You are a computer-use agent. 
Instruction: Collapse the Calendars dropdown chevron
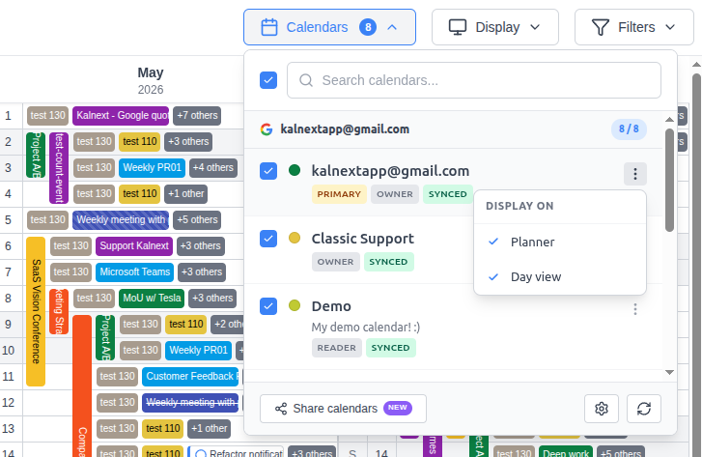(392, 27)
